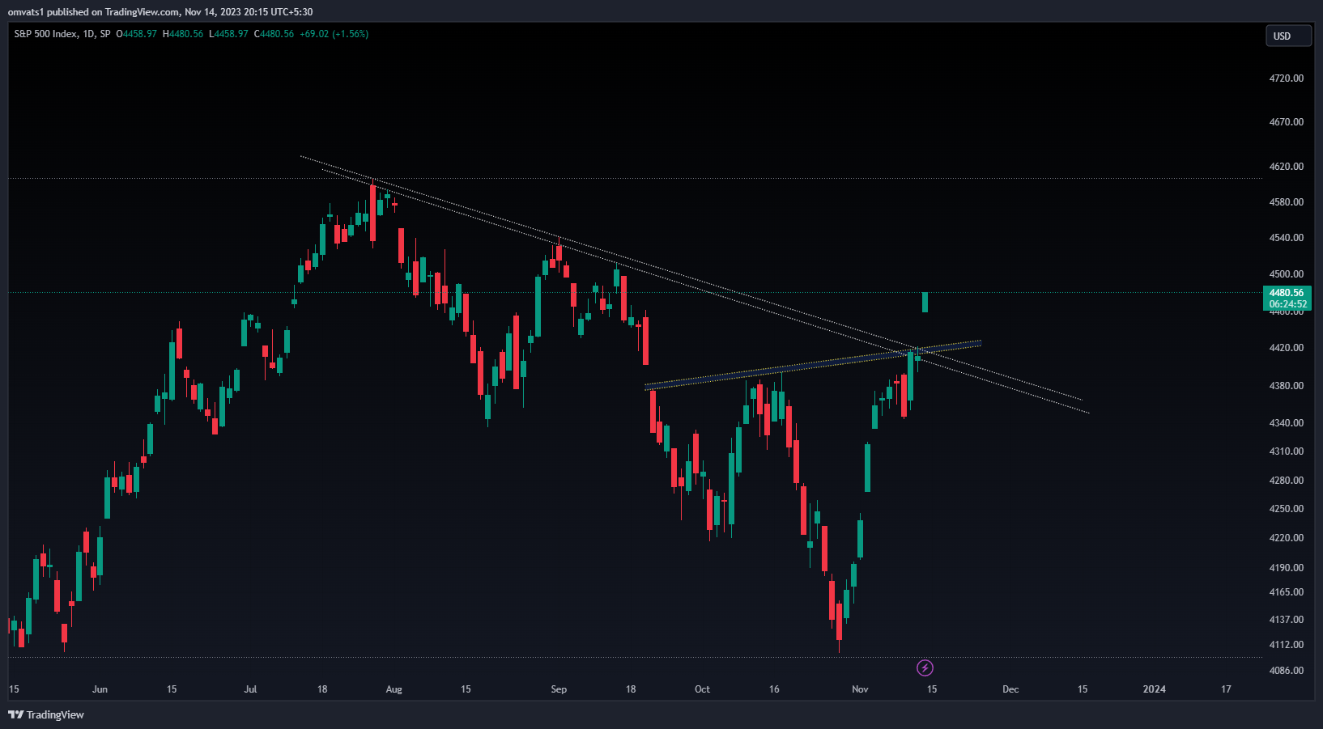
Task: Click the high value H4480.56
Action: click(x=183, y=34)
